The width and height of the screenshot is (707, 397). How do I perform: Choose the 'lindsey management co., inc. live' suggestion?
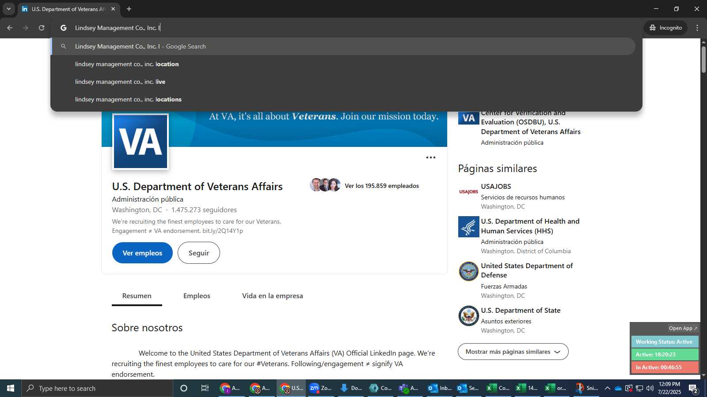click(x=344, y=82)
